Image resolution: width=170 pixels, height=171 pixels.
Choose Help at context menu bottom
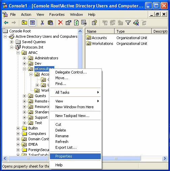[x=75, y=165]
